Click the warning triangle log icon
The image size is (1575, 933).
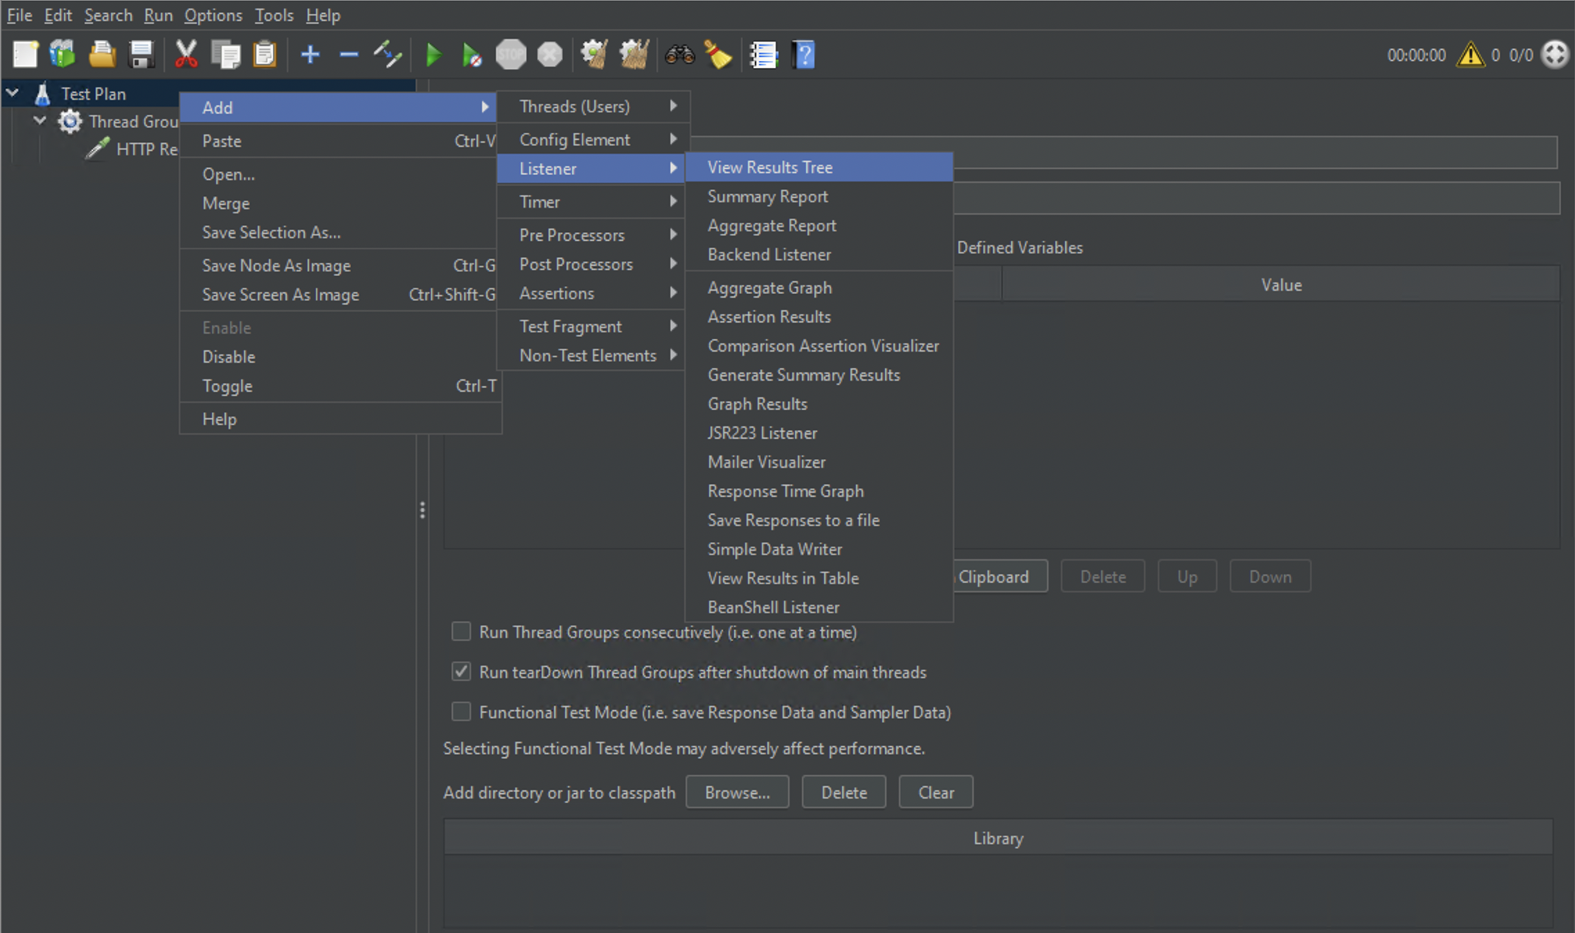tap(1470, 55)
